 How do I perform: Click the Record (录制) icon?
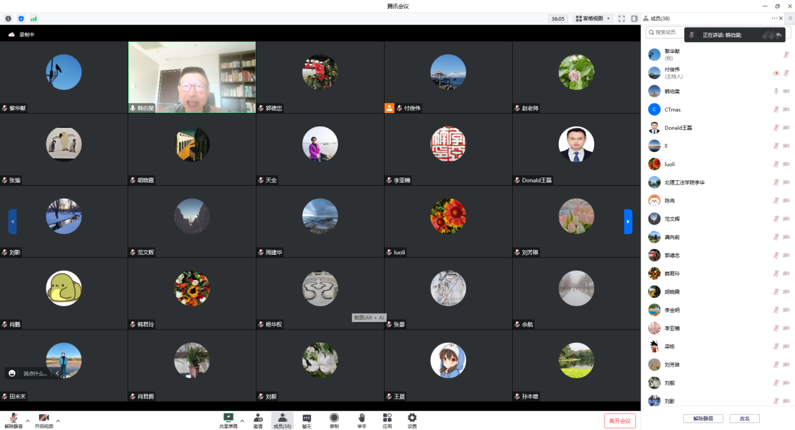tap(334, 418)
